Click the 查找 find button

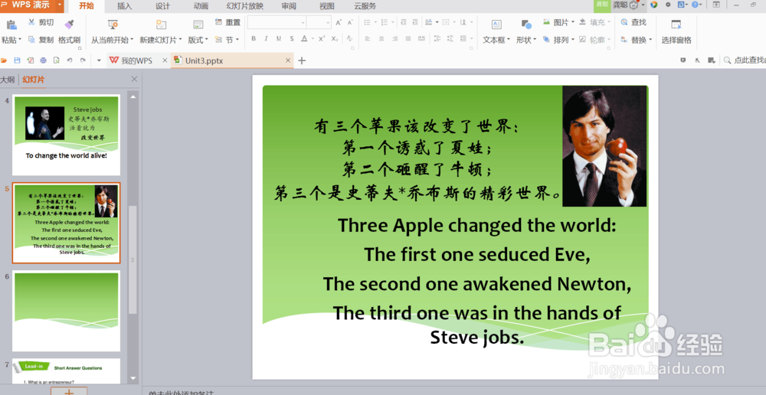(x=633, y=22)
